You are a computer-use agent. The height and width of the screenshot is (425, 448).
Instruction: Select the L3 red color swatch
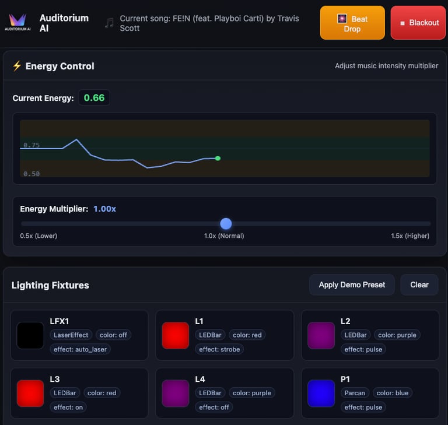coord(30,394)
